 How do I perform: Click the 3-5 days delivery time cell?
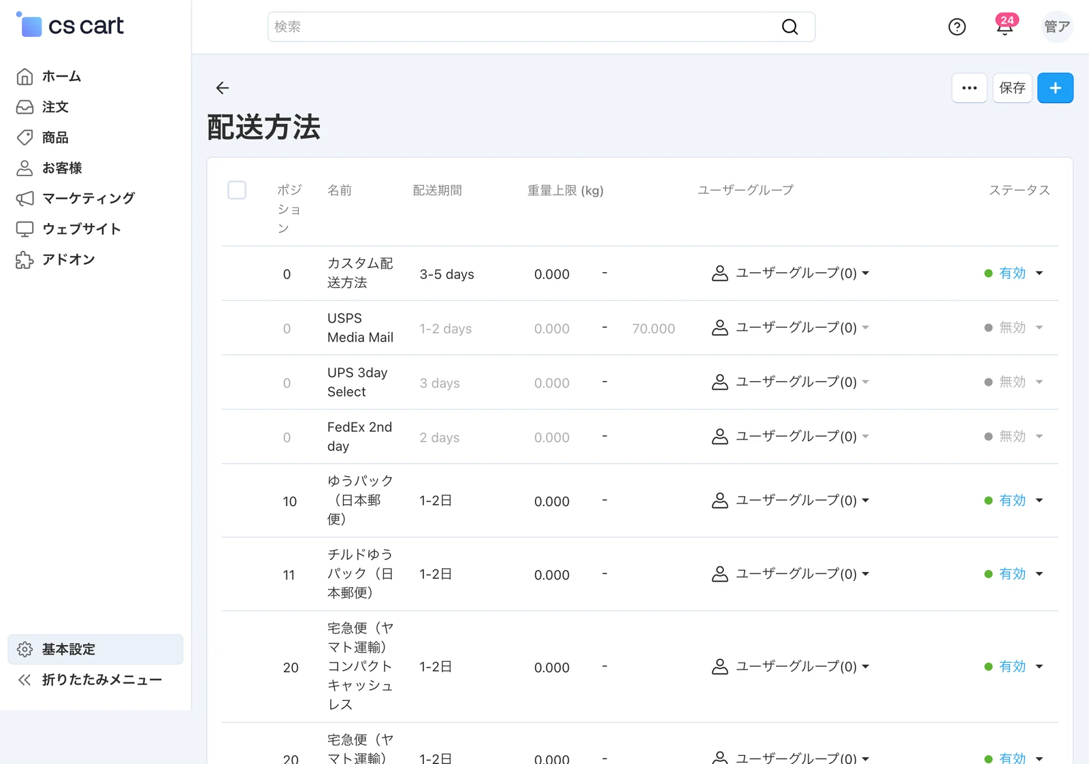pyautogui.click(x=446, y=274)
